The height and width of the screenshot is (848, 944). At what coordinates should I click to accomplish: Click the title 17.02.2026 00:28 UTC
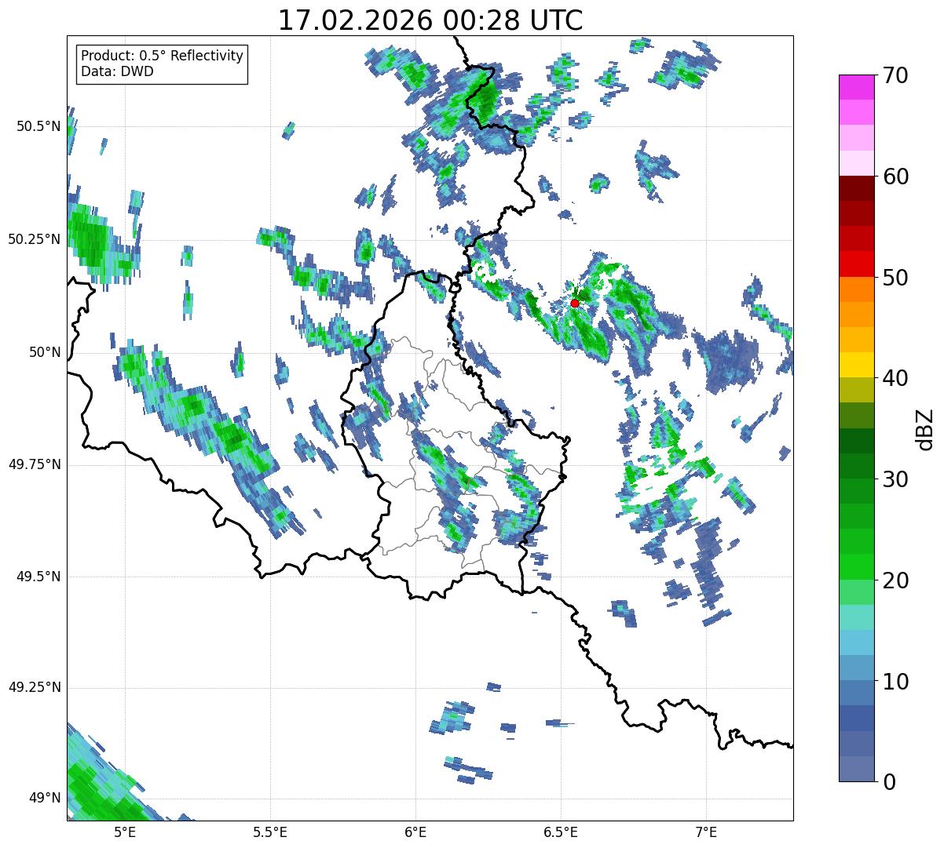[430, 20]
